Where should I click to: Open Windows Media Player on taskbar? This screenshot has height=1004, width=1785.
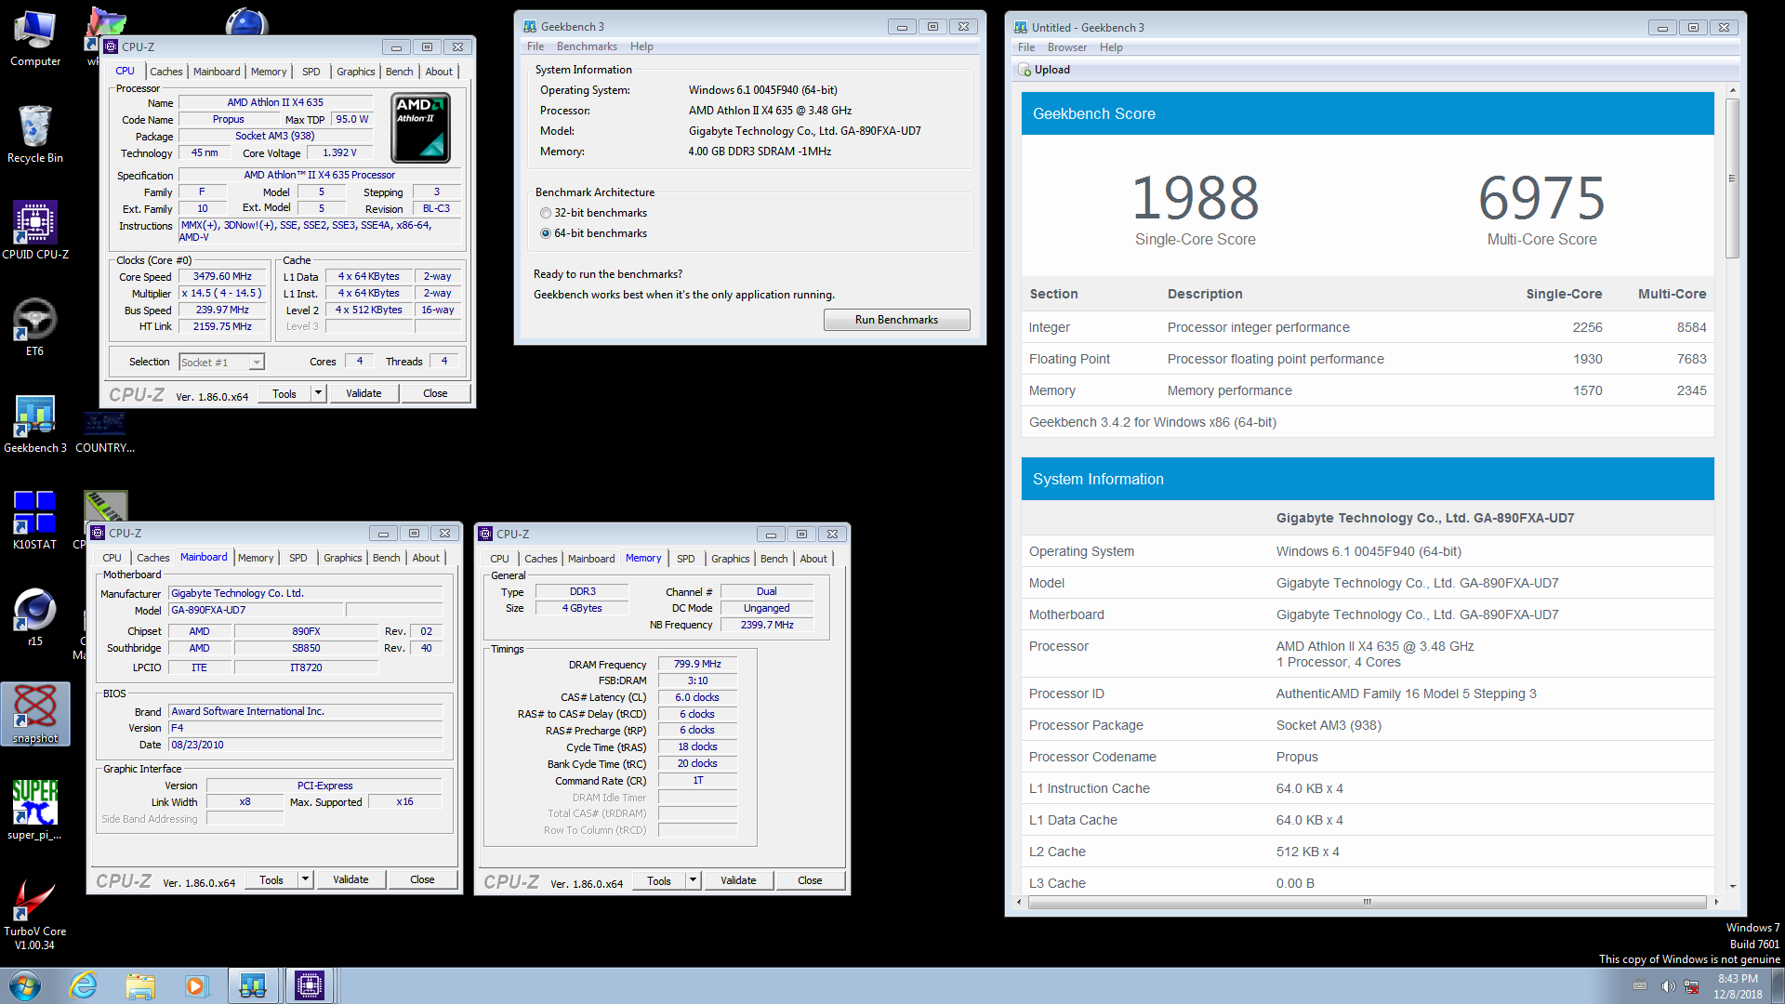pos(196,985)
